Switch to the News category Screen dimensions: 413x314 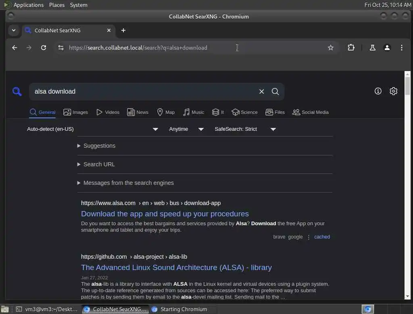(138, 112)
